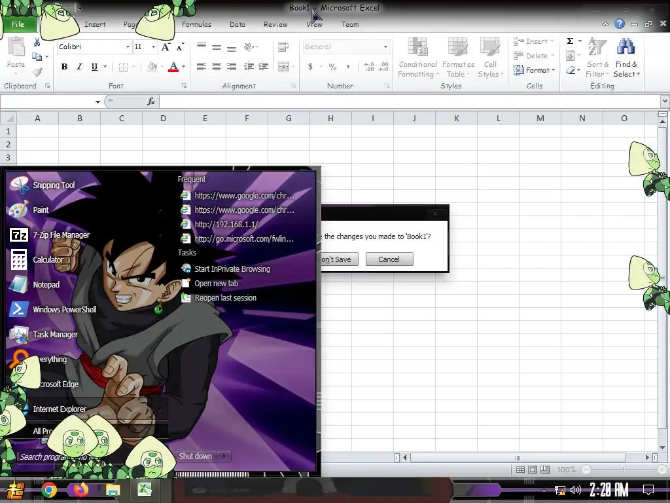Click the zoom slider in Excel status bar
Image resolution: width=670 pixels, height=503 pixels.
(x=624, y=470)
